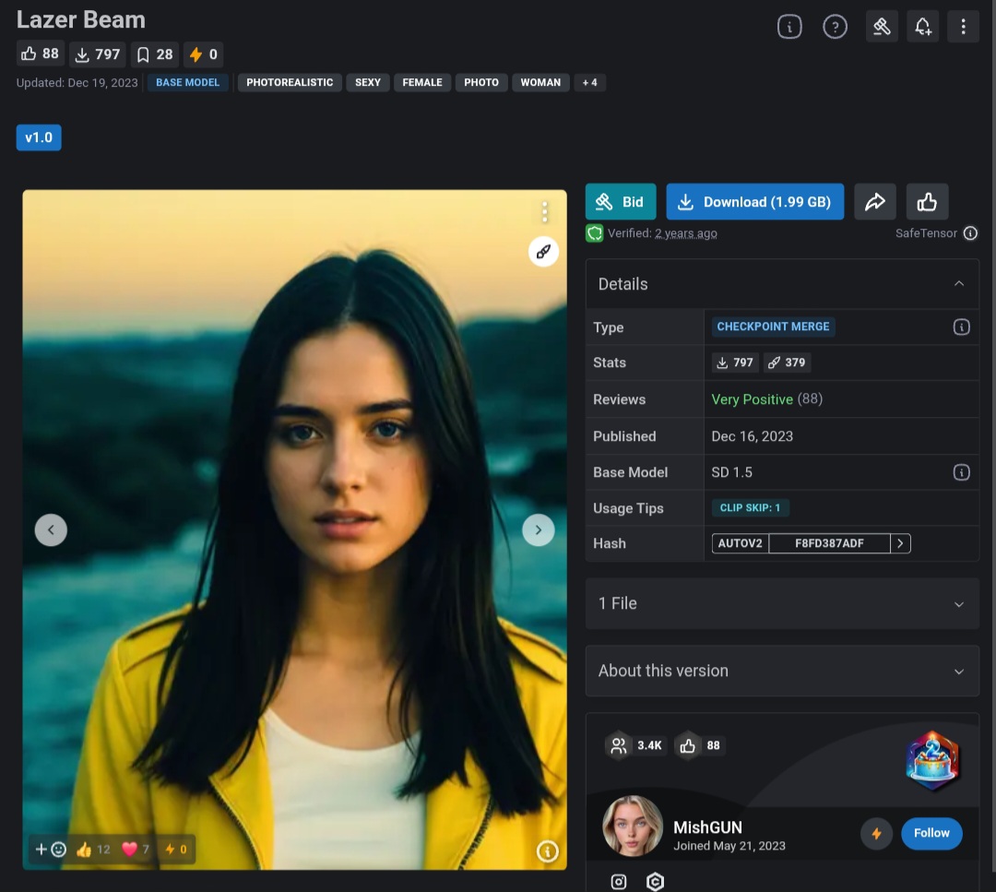
Task: Copy the F8FD387ADF hash value
Action: point(829,543)
